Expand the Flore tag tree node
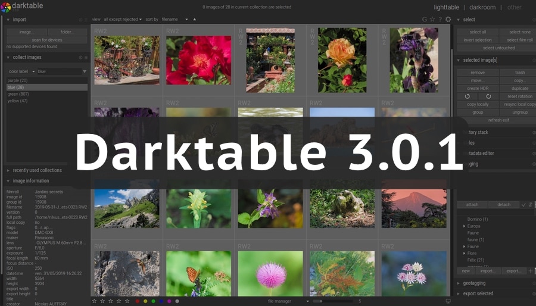Screen dimensions: 536x306 click(464, 254)
